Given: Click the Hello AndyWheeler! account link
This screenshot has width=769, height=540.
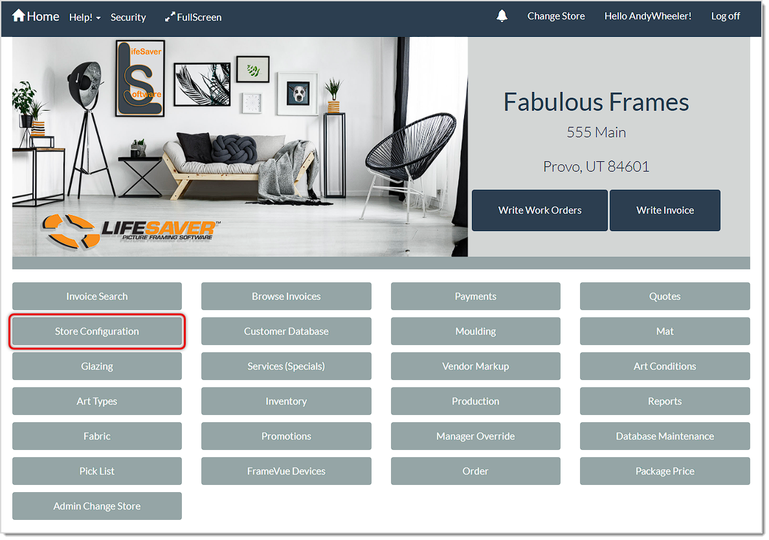Looking at the screenshot, I should (x=647, y=16).
